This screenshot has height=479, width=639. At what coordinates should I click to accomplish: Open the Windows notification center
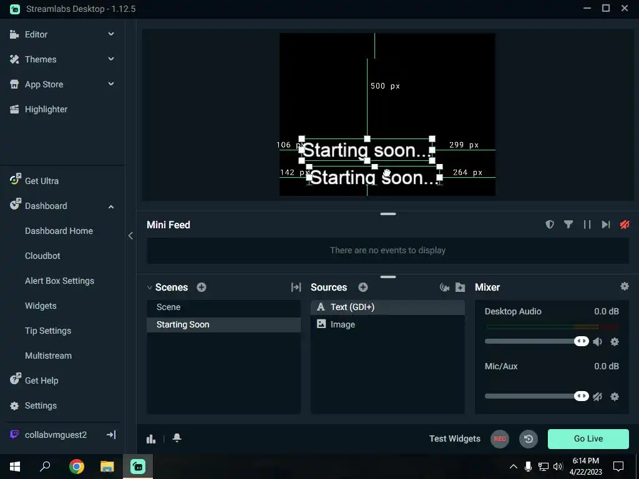tap(618, 467)
